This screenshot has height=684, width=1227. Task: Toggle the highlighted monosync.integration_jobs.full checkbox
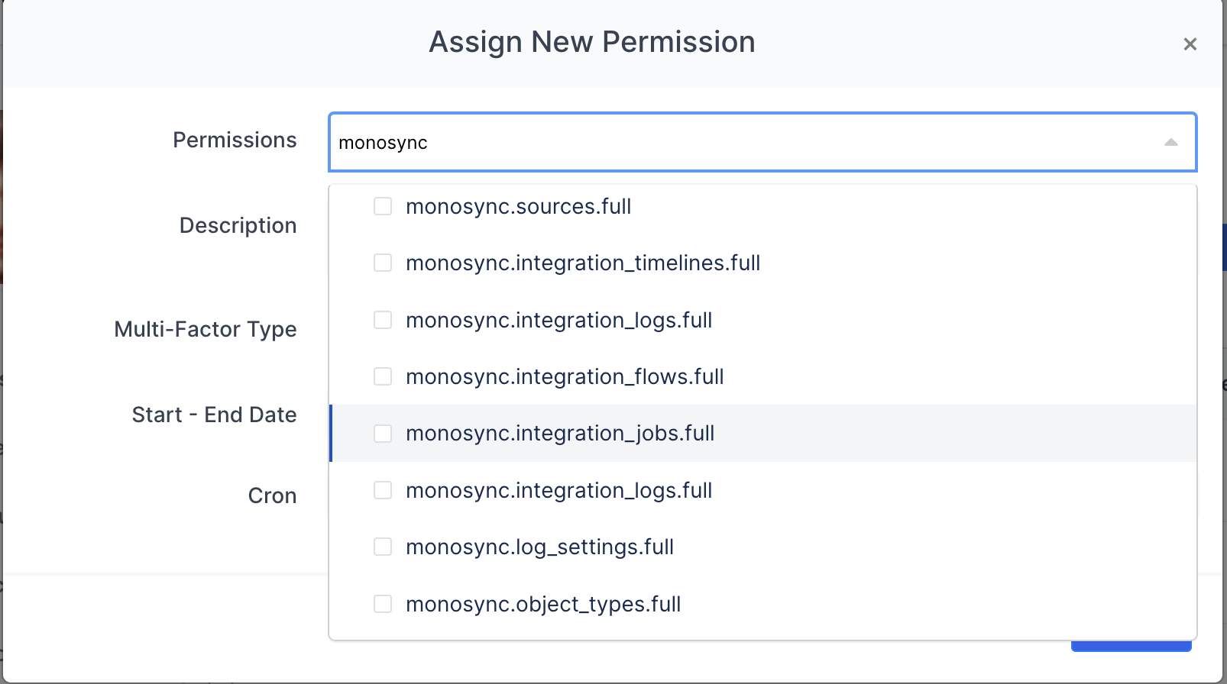click(383, 434)
